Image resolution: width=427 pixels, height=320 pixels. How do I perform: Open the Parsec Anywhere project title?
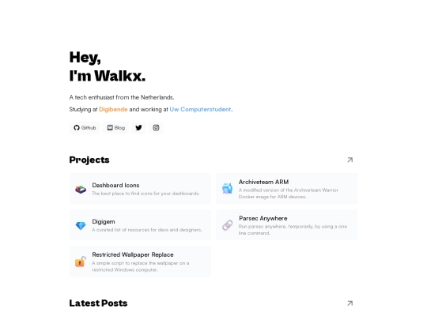263,219
